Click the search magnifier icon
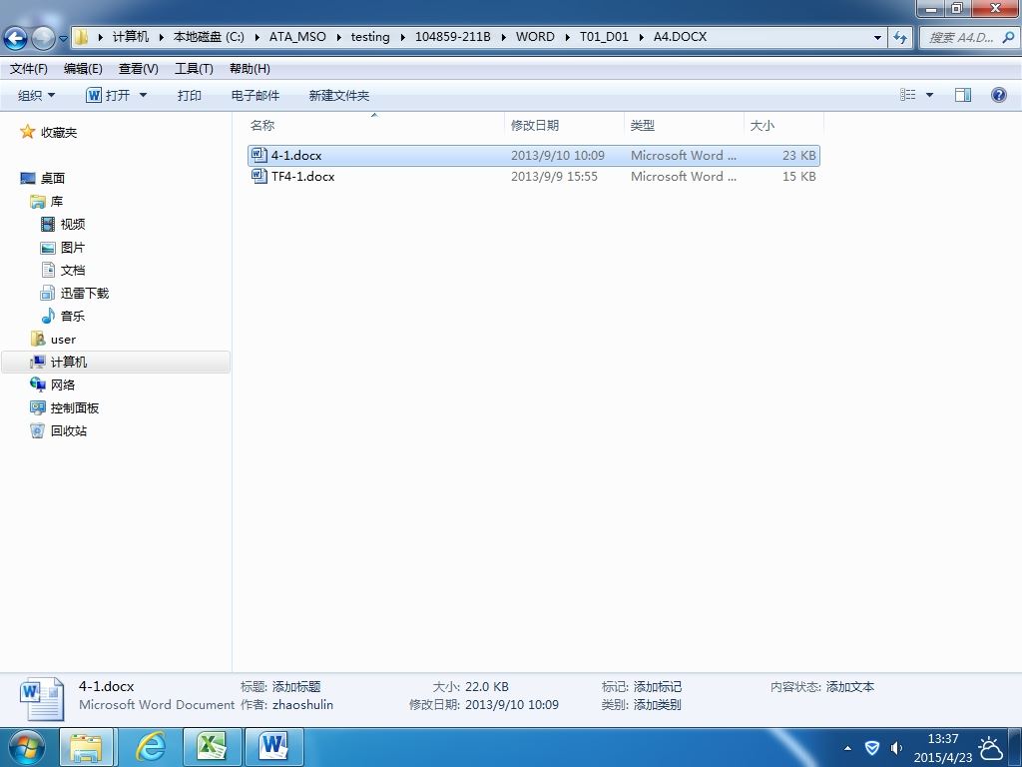This screenshot has width=1022, height=767. [x=1008, y=37]
